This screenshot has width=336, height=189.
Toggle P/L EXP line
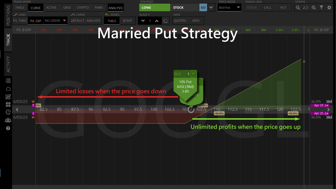pos(35,20)
